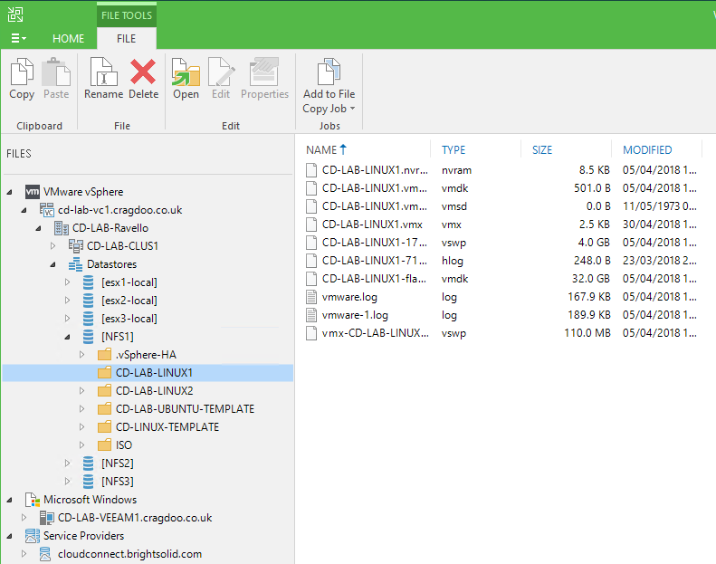Expand the cloudconnect.brightsolid.com node

point(24,553)
